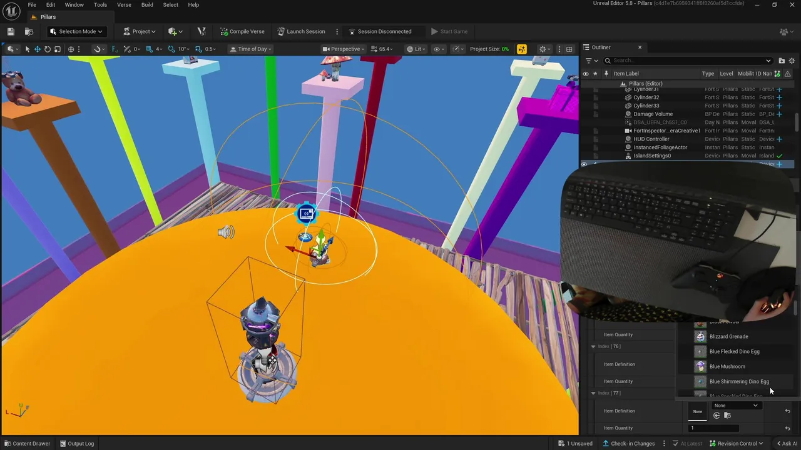Open the Lit view mode dropdown
This screenshot has width=801, height=450.
(x=416, y=49)
